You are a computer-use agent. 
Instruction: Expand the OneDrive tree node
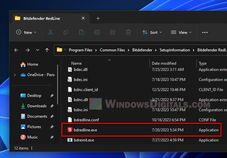click(x=15, y=75)
